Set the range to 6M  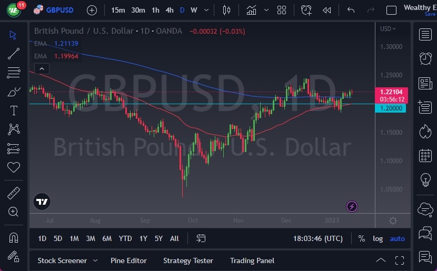click(107, 239)
